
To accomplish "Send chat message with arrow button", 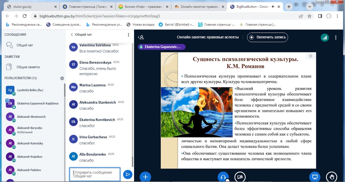I will tap(127, 174).
